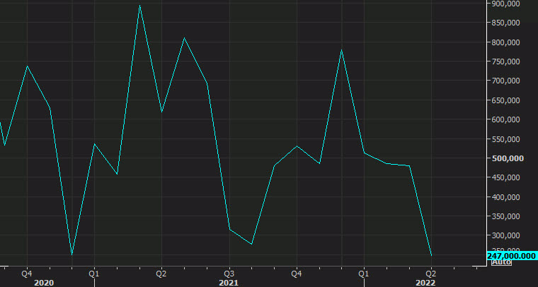This screenshot has height=287, width=538.
Task: Click the 550,000 y-axis label
Action: (x=505, y=139)
